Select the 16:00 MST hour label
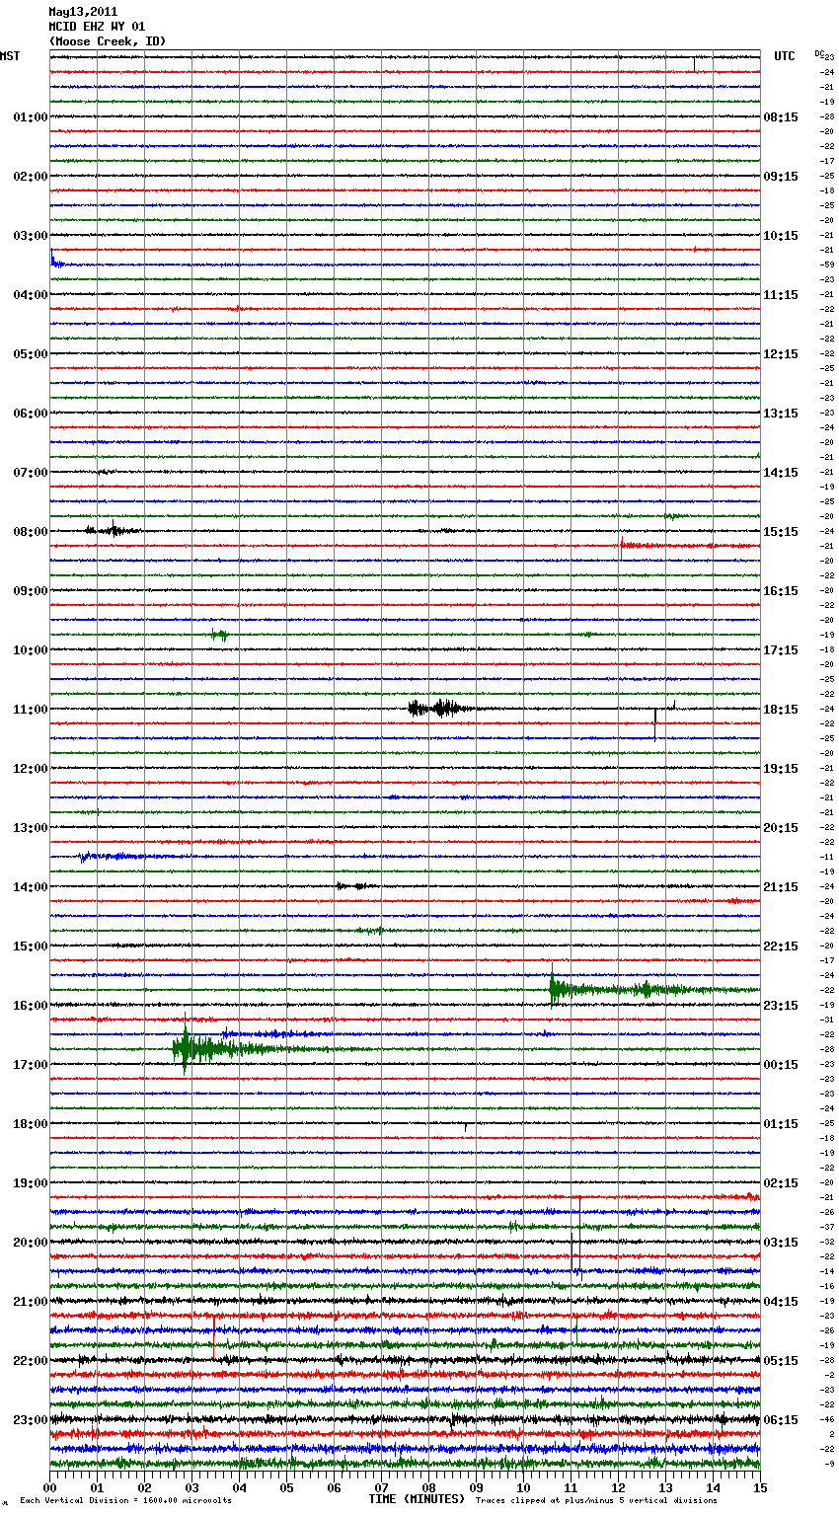This screenshot has height=1514, width=839. [x=31, y=1006]
